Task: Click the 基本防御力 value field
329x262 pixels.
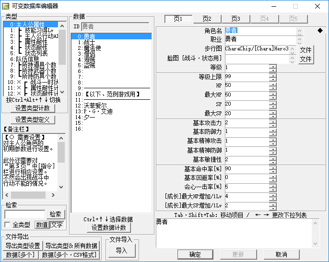Action: tap(247, 132)
